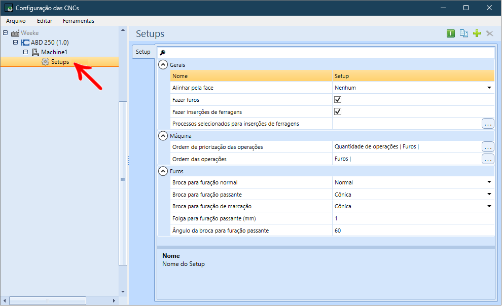
Task: Close the Configuração das CNCs window
Action: tap(489, 8)
